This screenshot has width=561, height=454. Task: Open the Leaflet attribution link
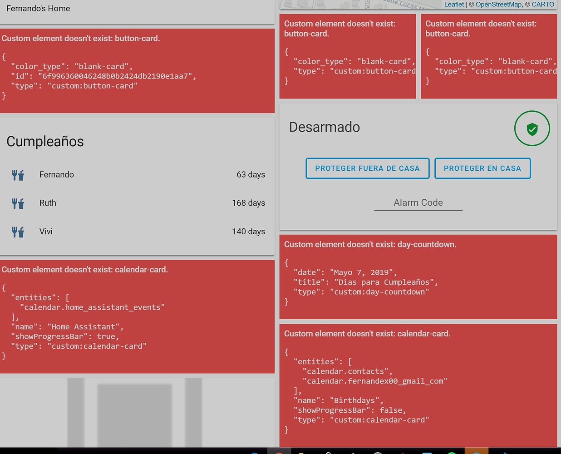(454, 4)
